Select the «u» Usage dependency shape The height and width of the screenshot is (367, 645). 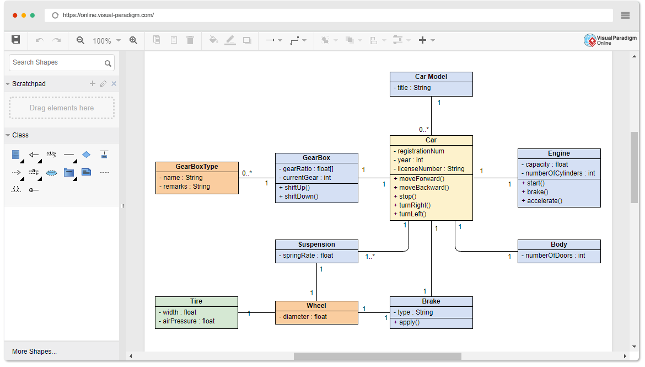point(51,155)
